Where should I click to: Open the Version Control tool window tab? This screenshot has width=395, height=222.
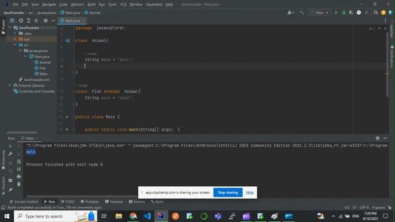[24, 202]
